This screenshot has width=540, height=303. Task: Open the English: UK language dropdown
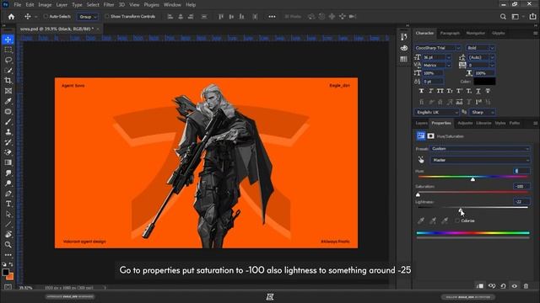tap(437, 112)
